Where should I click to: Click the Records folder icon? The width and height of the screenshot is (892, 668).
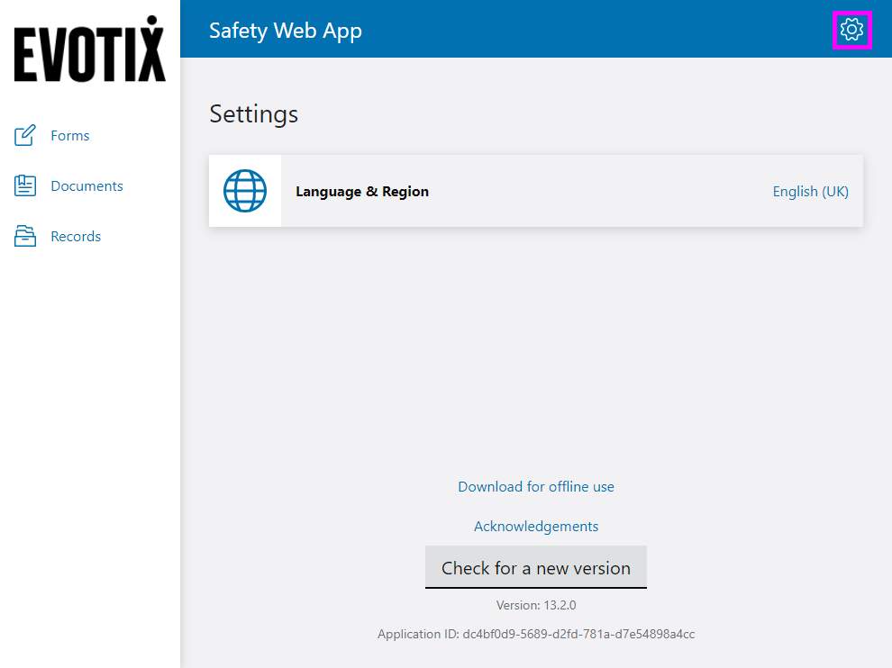coord(25,237)
